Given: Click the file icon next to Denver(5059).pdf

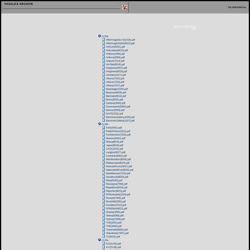Looking at the screenshot, I should [x=104, y=110].
